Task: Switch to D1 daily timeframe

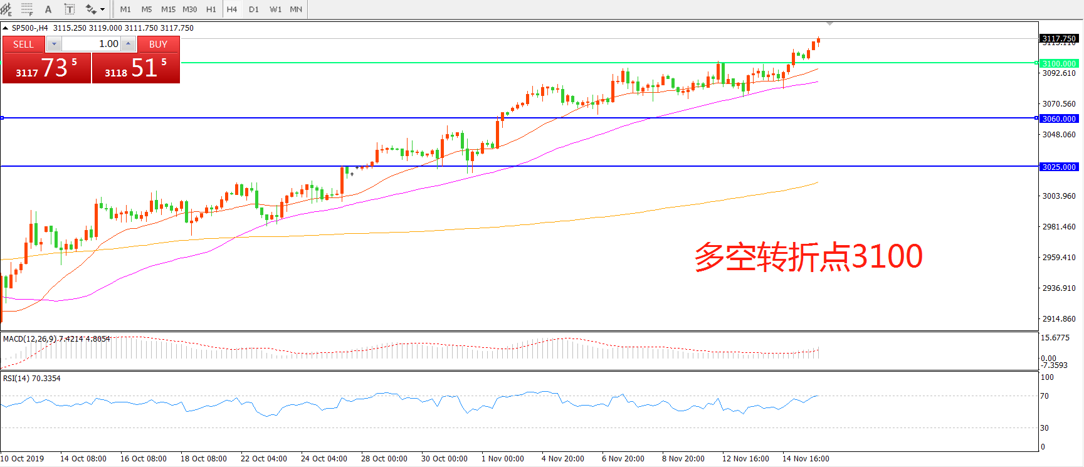Action: [x=254, y=9]
